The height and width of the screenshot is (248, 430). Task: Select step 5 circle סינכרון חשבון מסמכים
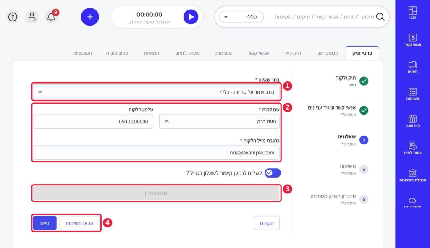[364, 199]
